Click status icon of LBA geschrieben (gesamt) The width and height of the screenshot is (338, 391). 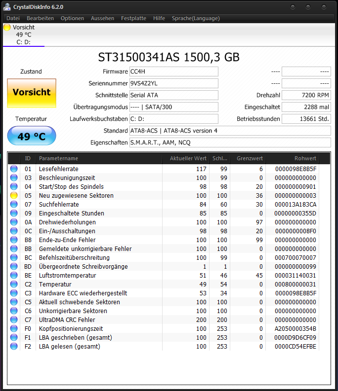click(14, 338)
